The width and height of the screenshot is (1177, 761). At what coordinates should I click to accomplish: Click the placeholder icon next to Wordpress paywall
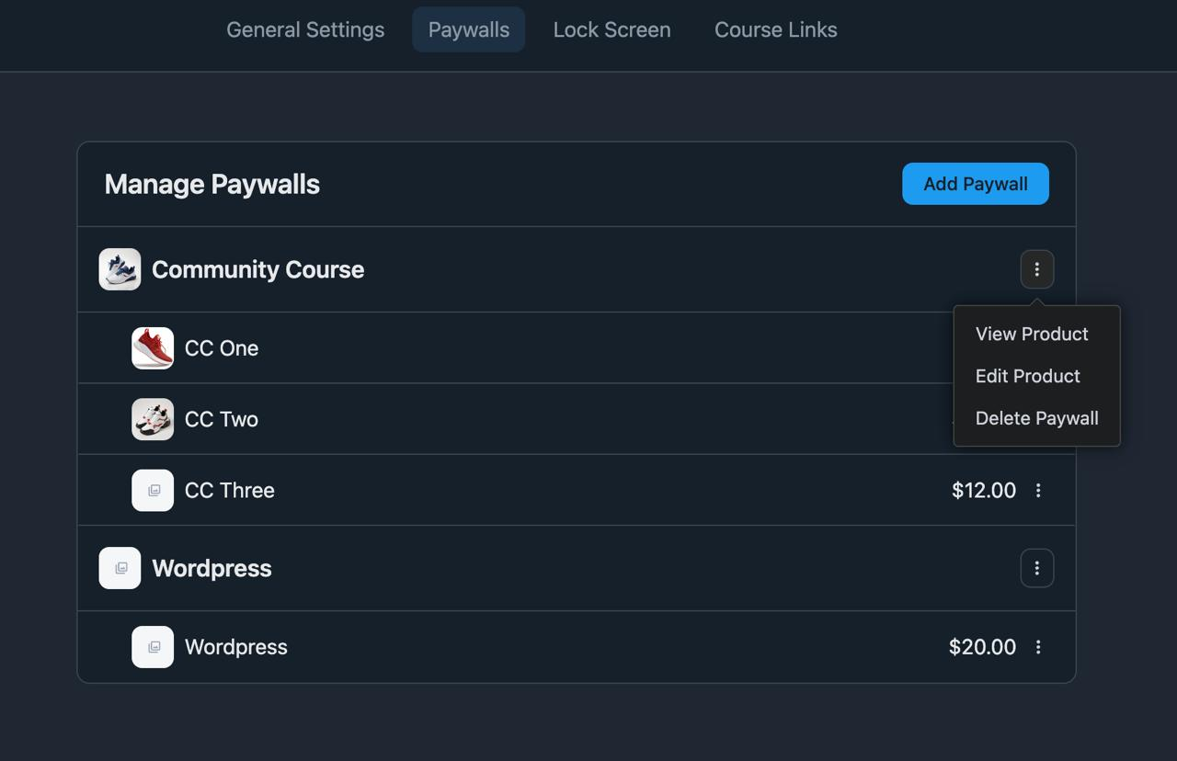tap(120, 568)
